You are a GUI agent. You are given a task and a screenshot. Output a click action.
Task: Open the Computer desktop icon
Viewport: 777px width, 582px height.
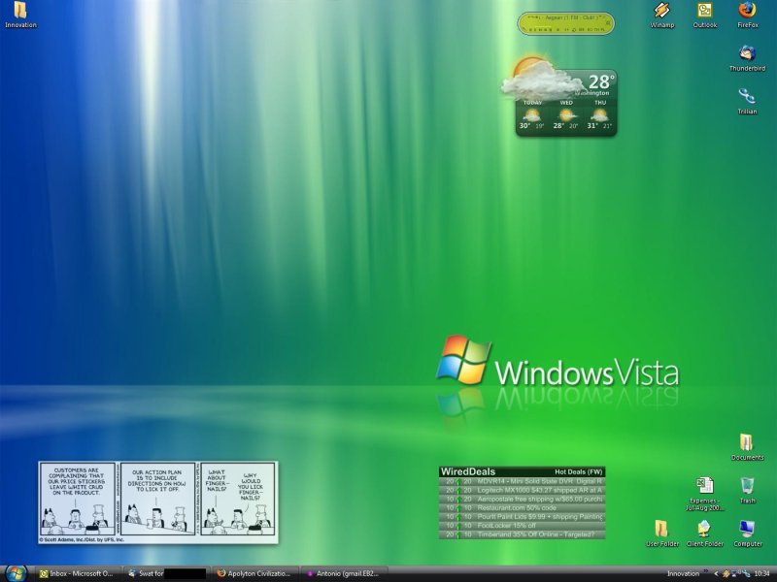click(x=747, y=529)
